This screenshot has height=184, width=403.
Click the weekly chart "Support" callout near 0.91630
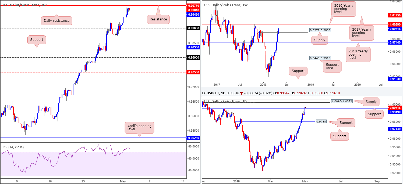298,71
